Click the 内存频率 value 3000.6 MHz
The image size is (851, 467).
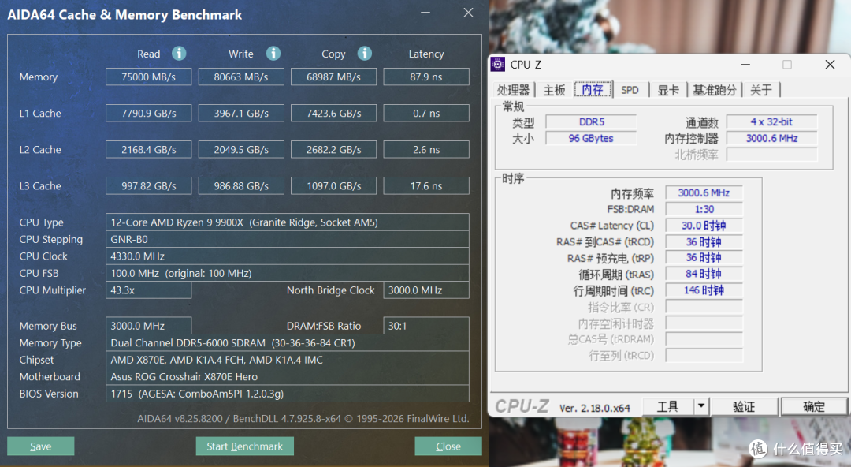[x=704, y=193]
